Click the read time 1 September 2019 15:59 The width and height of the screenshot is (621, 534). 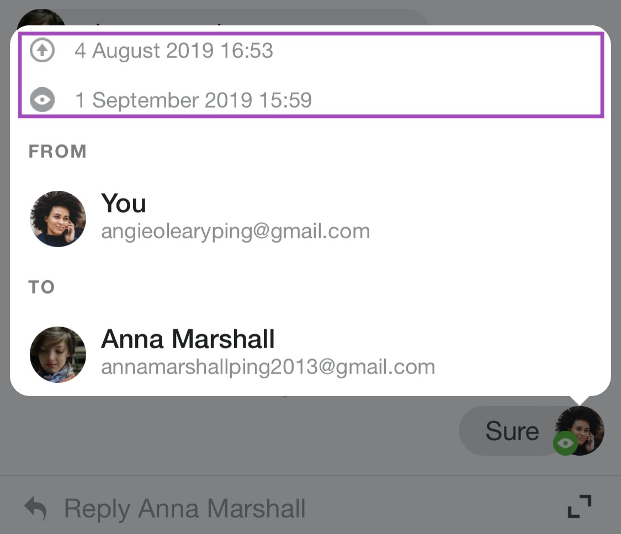(193, 100)
